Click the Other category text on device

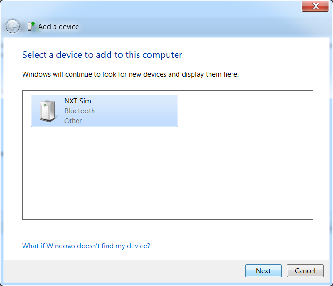click(73, 121)
